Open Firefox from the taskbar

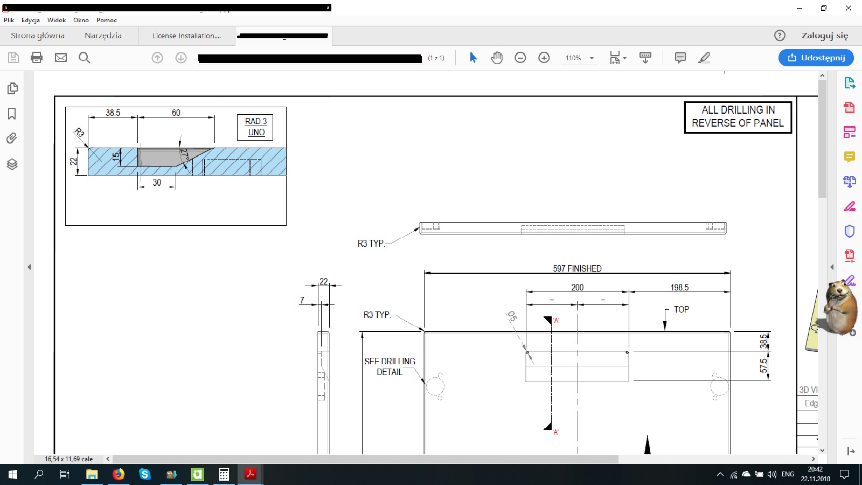[118, 474]
